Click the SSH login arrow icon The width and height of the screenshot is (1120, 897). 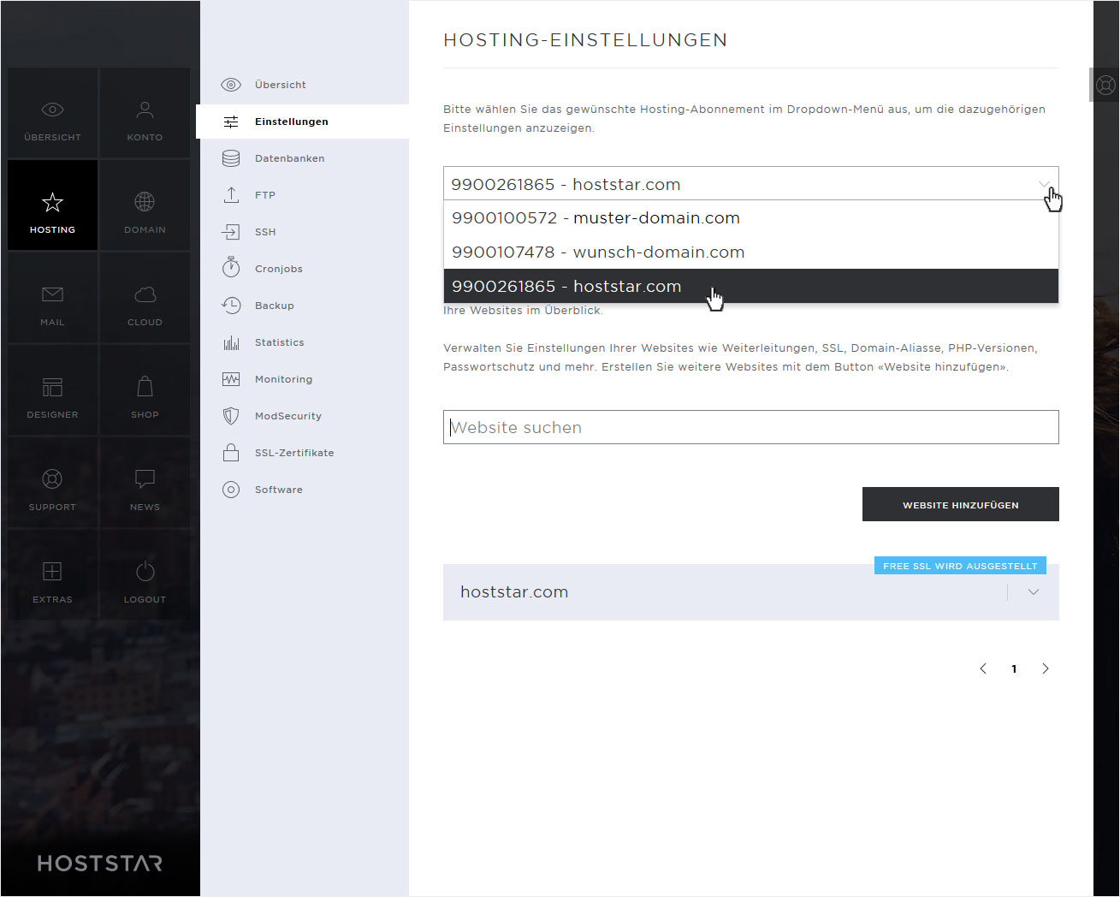click(x=231, y=232)
